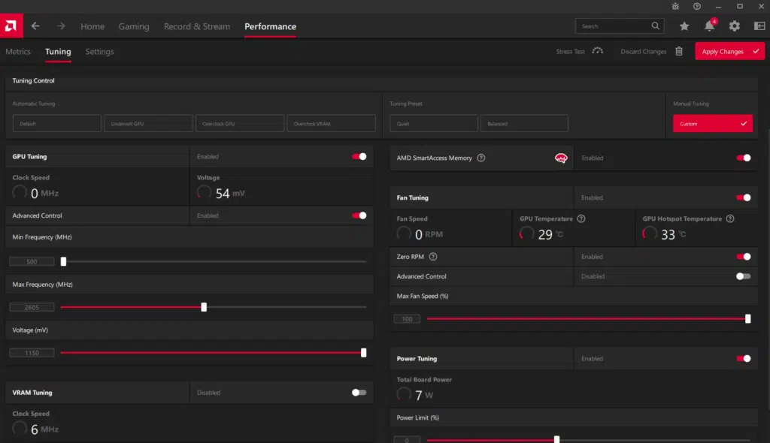Click the red brain icon
The height and width of the screenshot is (443, 770).
click(561, 158)
